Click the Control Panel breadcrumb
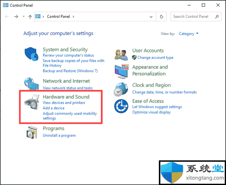Screen dimensions: 226x185 pos(58,16)
